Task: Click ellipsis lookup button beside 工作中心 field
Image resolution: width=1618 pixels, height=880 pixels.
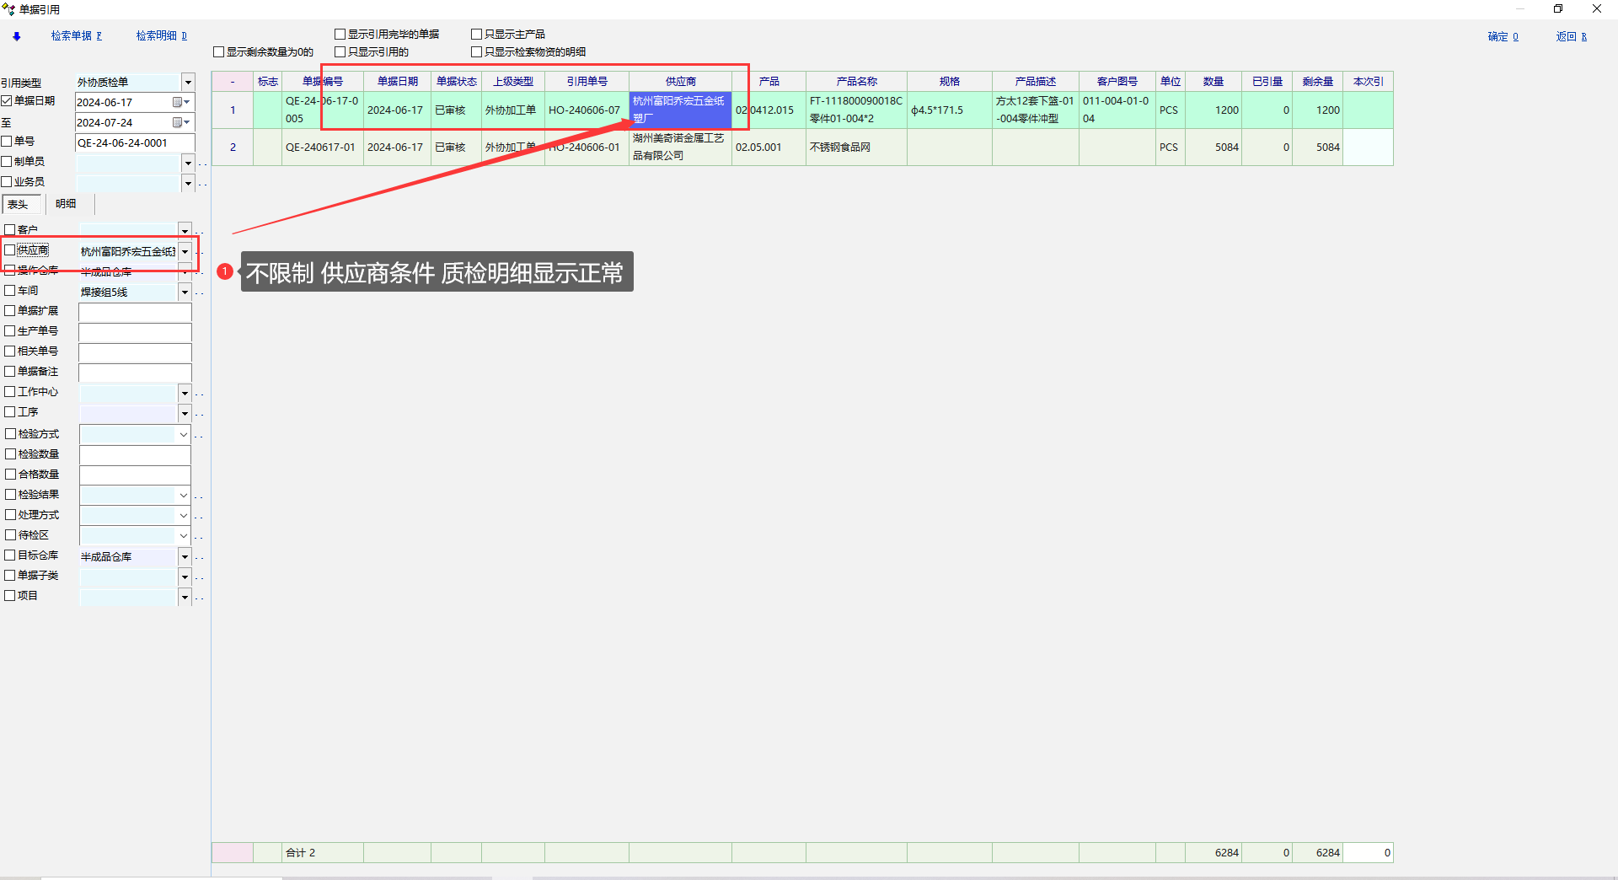Action: 200,394
